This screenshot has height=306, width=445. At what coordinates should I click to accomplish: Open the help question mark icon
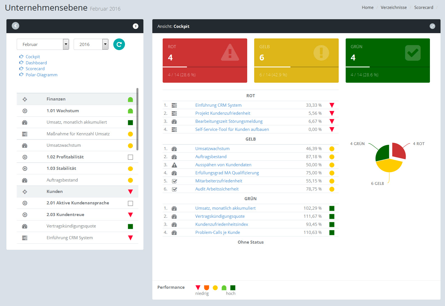pos(136,26)
